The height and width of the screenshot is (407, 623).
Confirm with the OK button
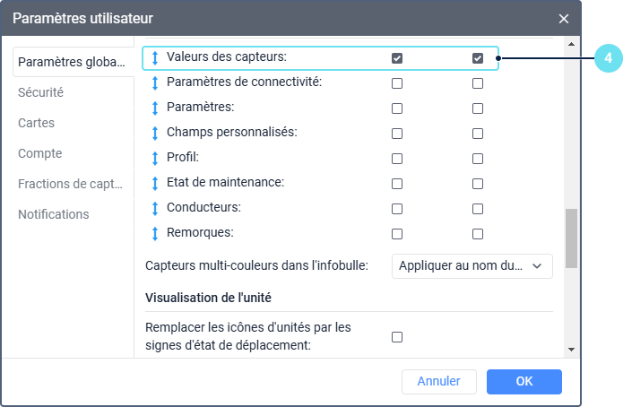coord(523,381)
